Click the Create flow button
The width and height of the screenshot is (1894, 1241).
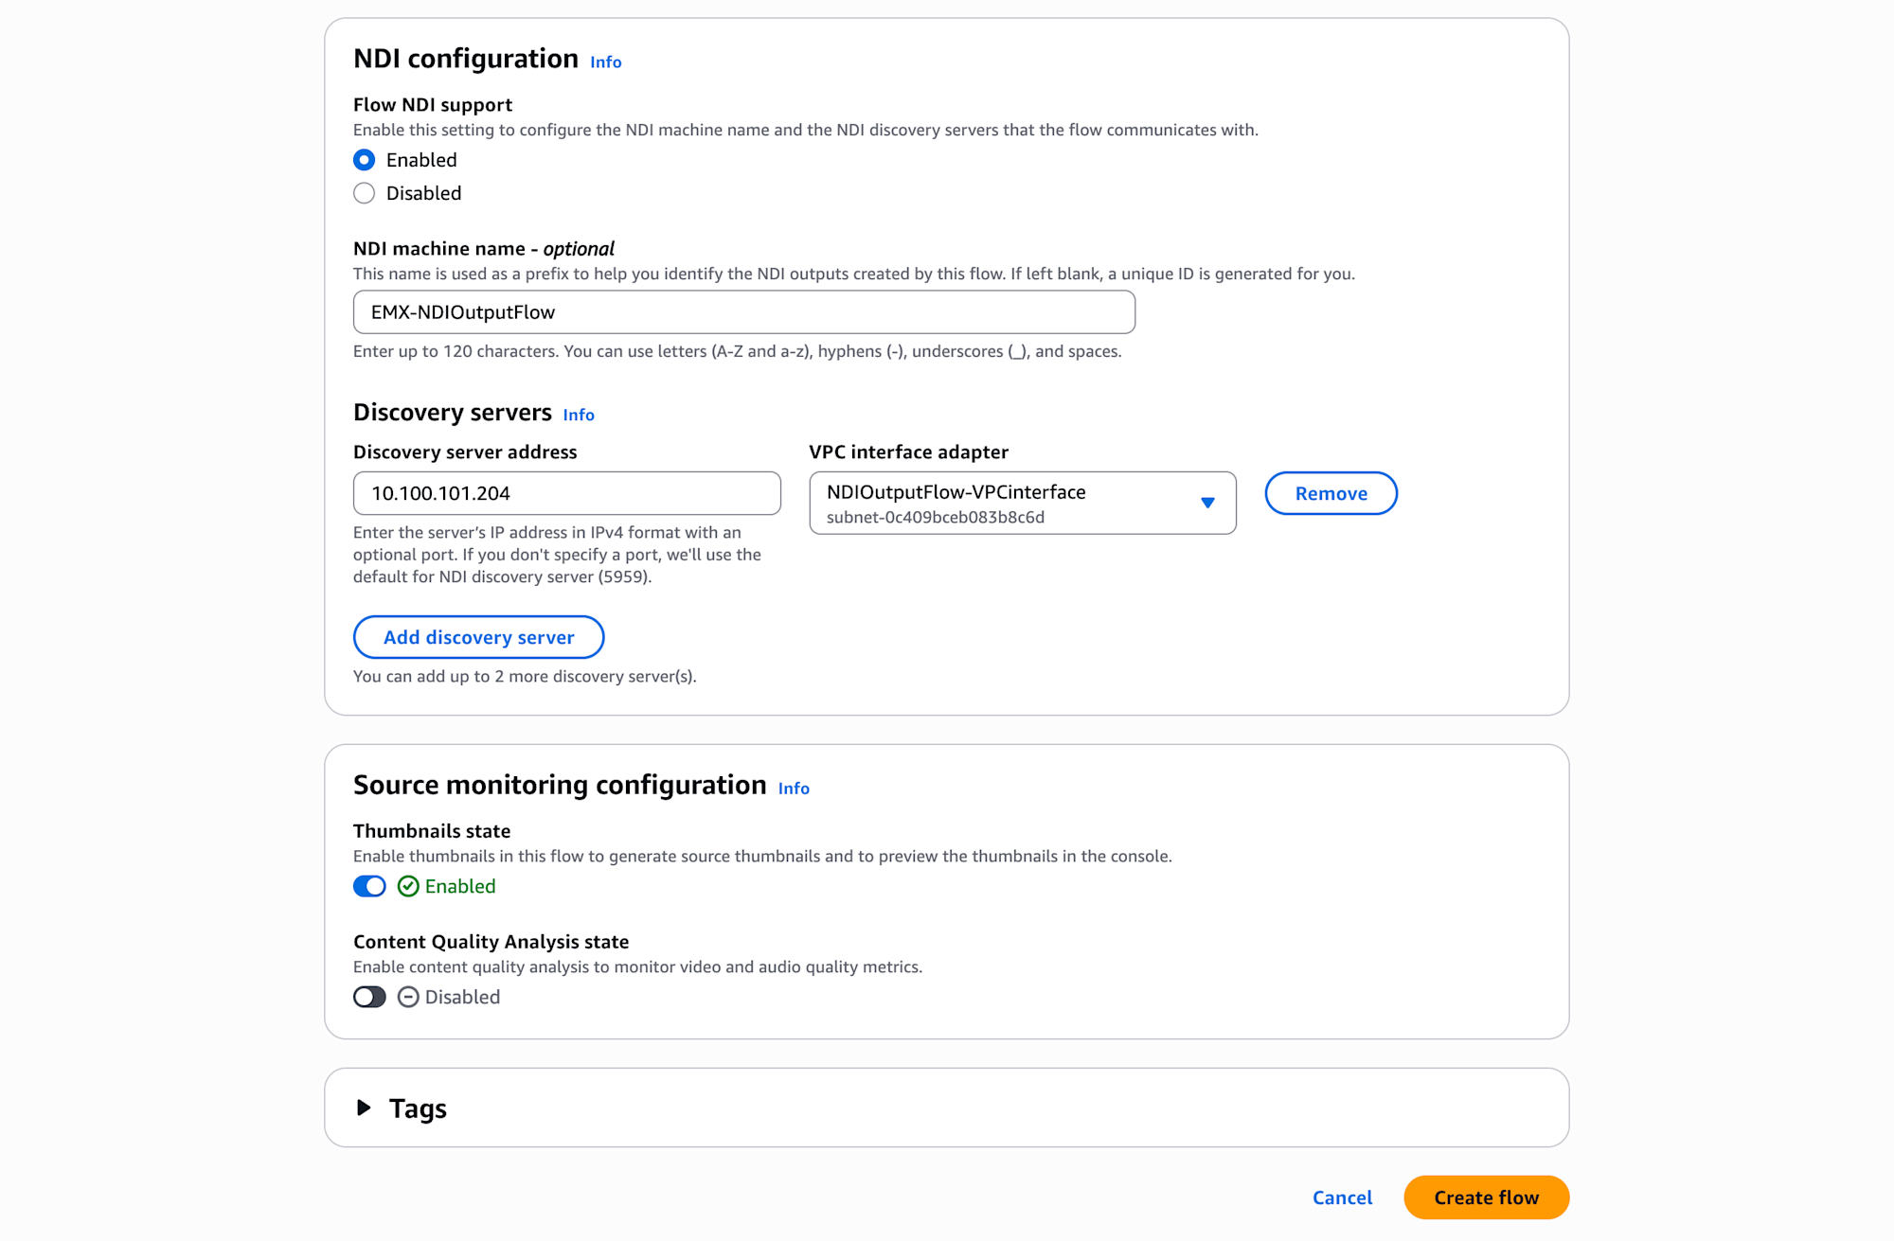pos(1486,1197)
